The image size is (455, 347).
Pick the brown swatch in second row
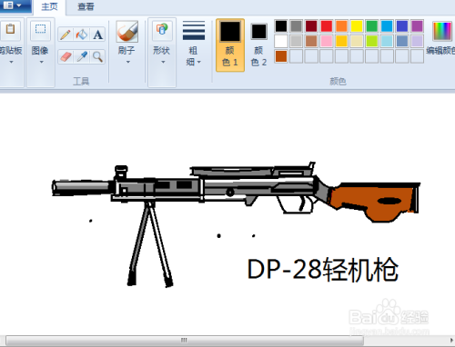point(311,41)
